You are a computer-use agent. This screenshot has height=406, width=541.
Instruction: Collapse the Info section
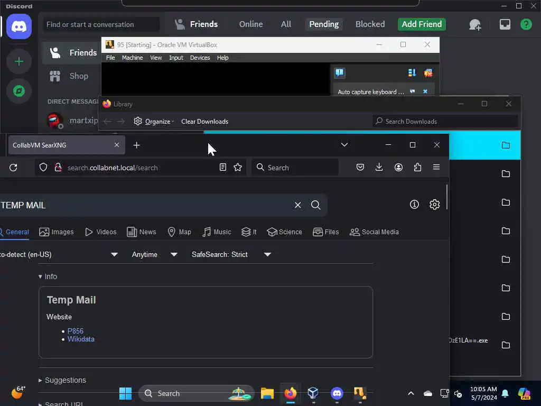coord(48,276)
